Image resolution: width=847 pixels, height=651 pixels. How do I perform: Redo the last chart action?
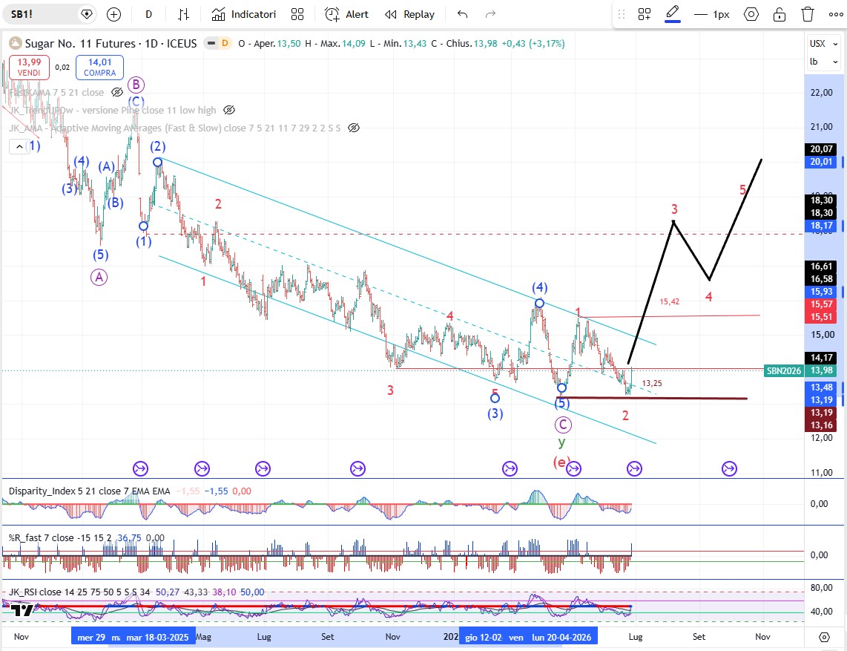[490, 15]
